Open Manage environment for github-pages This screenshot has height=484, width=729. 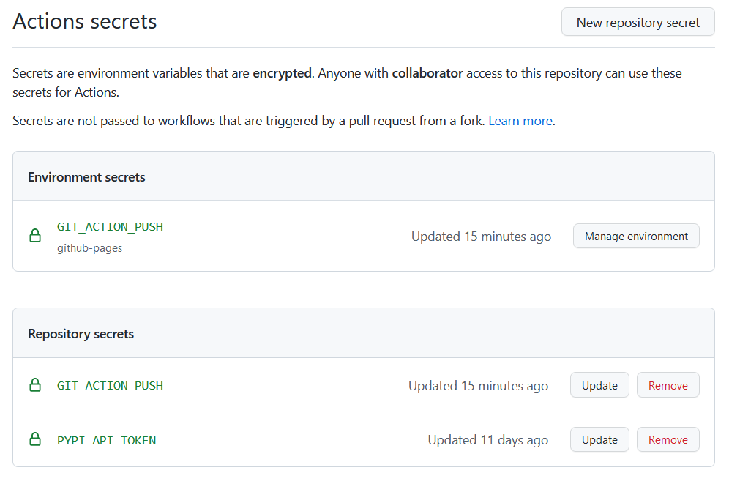tap(636, 237)
